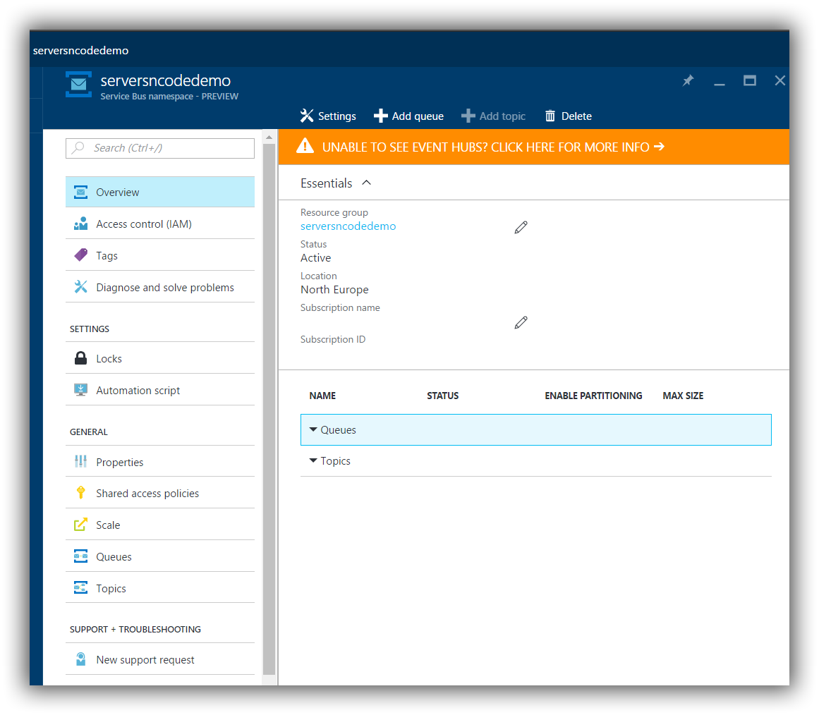Screen dimensions: 819x715
Task: Open the Topics item in left menu
Action: tap(160, 588)
